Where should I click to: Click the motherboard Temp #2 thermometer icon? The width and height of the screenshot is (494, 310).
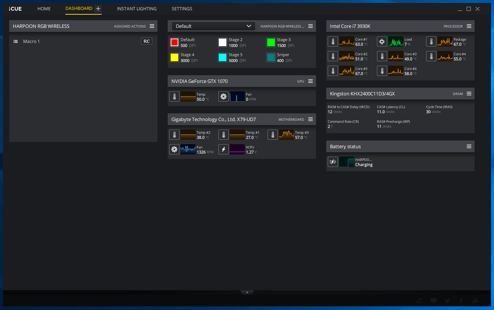[174, 135]
